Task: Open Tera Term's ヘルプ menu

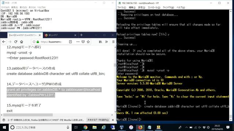Action: click(181, 7)
